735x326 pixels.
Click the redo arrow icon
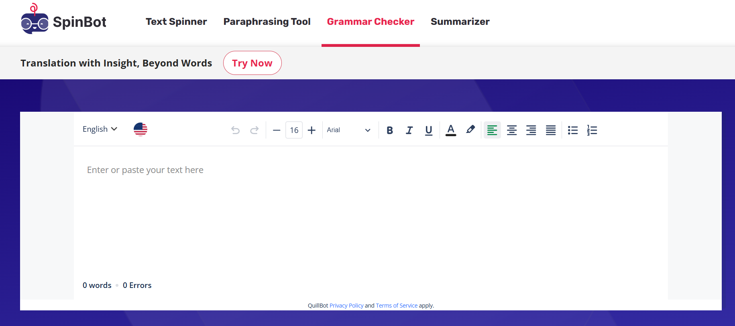(x=254, y=130)
